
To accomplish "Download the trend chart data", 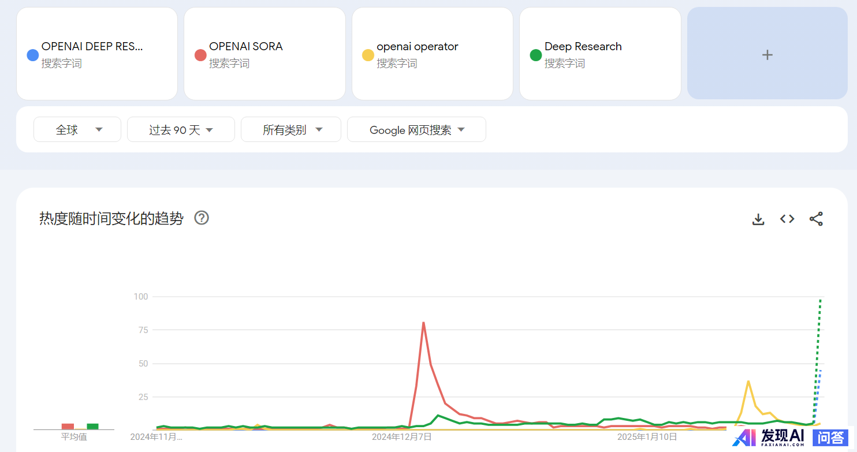I will click(758, 219).
